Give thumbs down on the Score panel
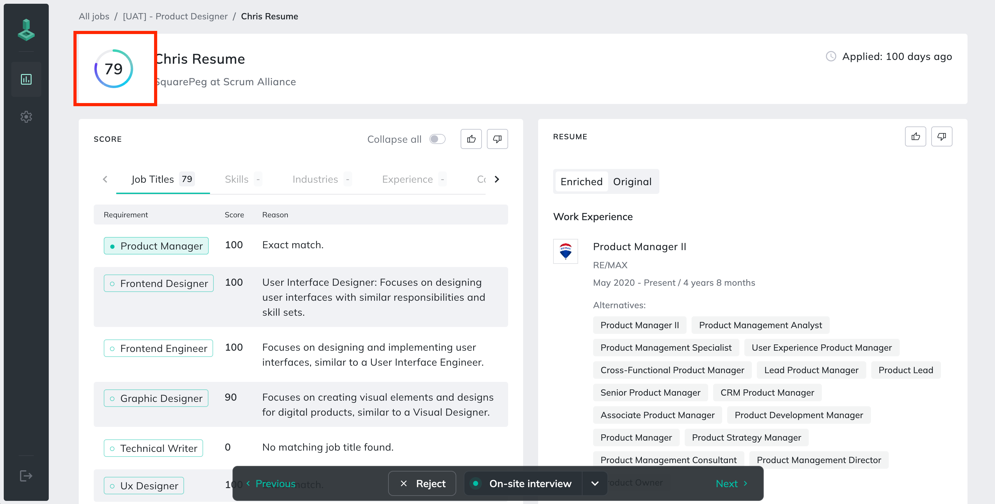 (x=497, y=139)
